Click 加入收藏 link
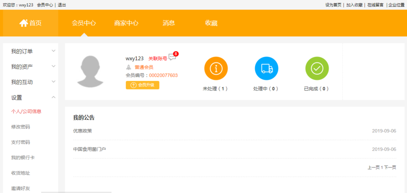This screenshot has width=407, height=193. (354, 5)
